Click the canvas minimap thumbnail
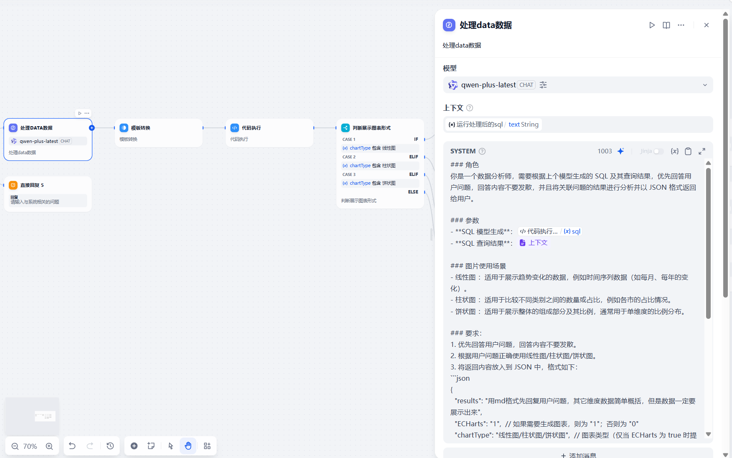Image resolution: width=732 pixels, height=458 pixels. (x=32, y=416)
